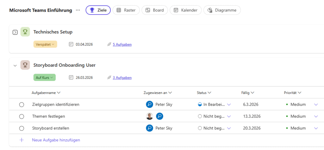Switch to the Board view tab

pos(155,10)
